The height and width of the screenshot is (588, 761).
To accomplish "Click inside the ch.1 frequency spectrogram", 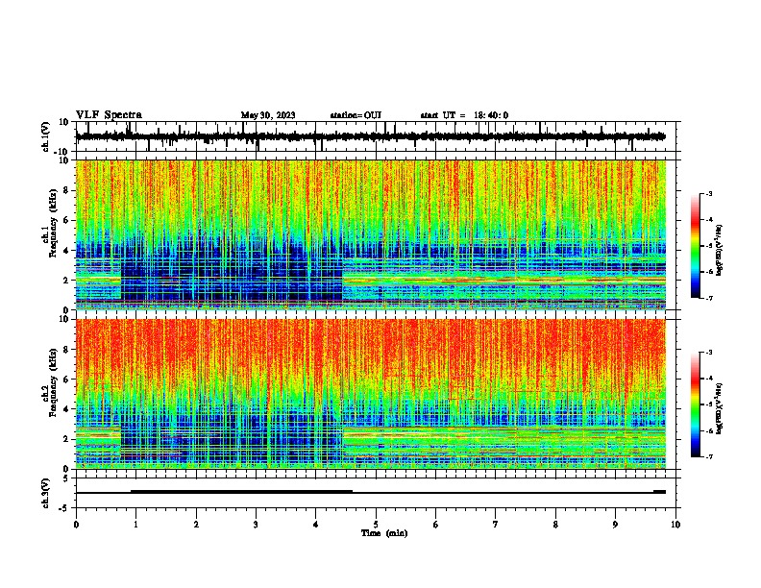I will point(370,234).
